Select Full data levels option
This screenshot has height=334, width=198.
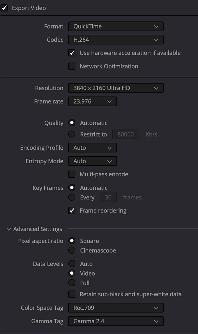click(72, 283)
